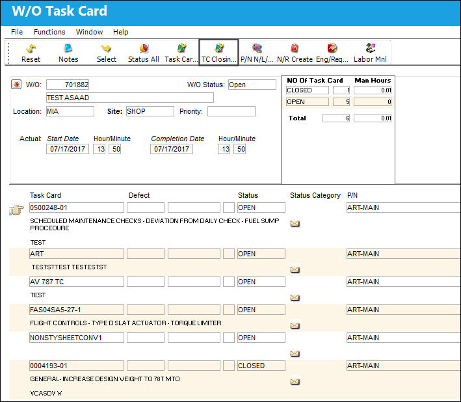Viewport: 461px width, 402px height.
Task: Click the Site field SHOP
Action: 150,111
